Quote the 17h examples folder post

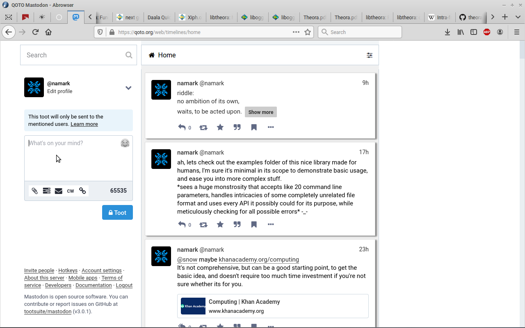click(x=237, y=225)
